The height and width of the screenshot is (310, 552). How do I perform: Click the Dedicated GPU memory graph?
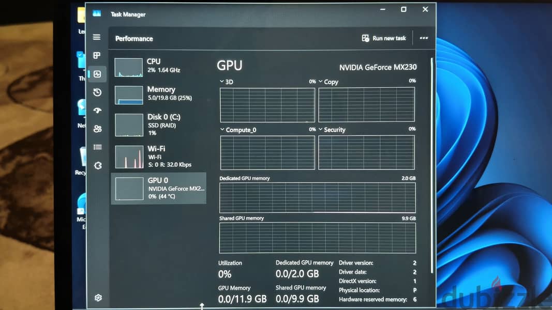[318, 197]
